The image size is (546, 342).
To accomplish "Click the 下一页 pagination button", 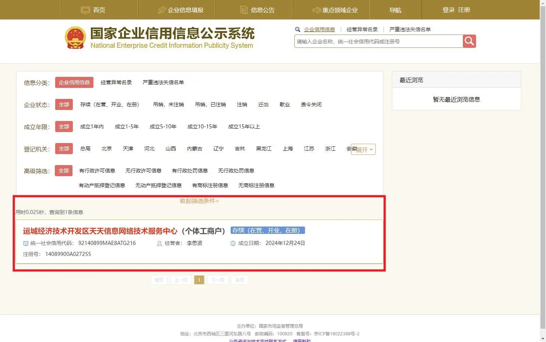I will 218,280.
